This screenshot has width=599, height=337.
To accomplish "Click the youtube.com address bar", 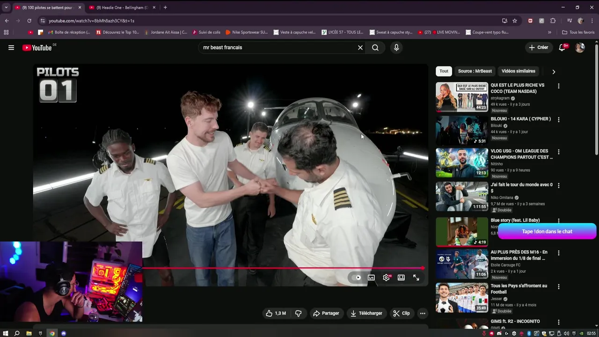I will click(269, 21).
